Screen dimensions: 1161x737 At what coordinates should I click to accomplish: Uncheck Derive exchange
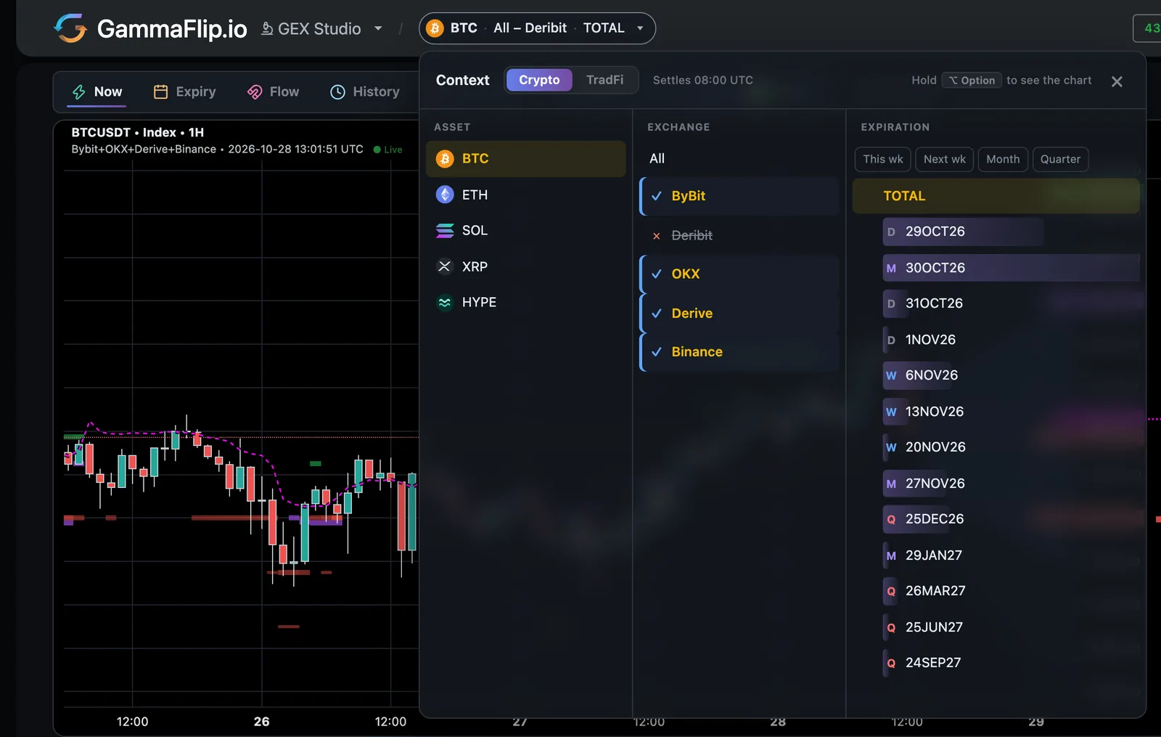click(x=739, y=313)
